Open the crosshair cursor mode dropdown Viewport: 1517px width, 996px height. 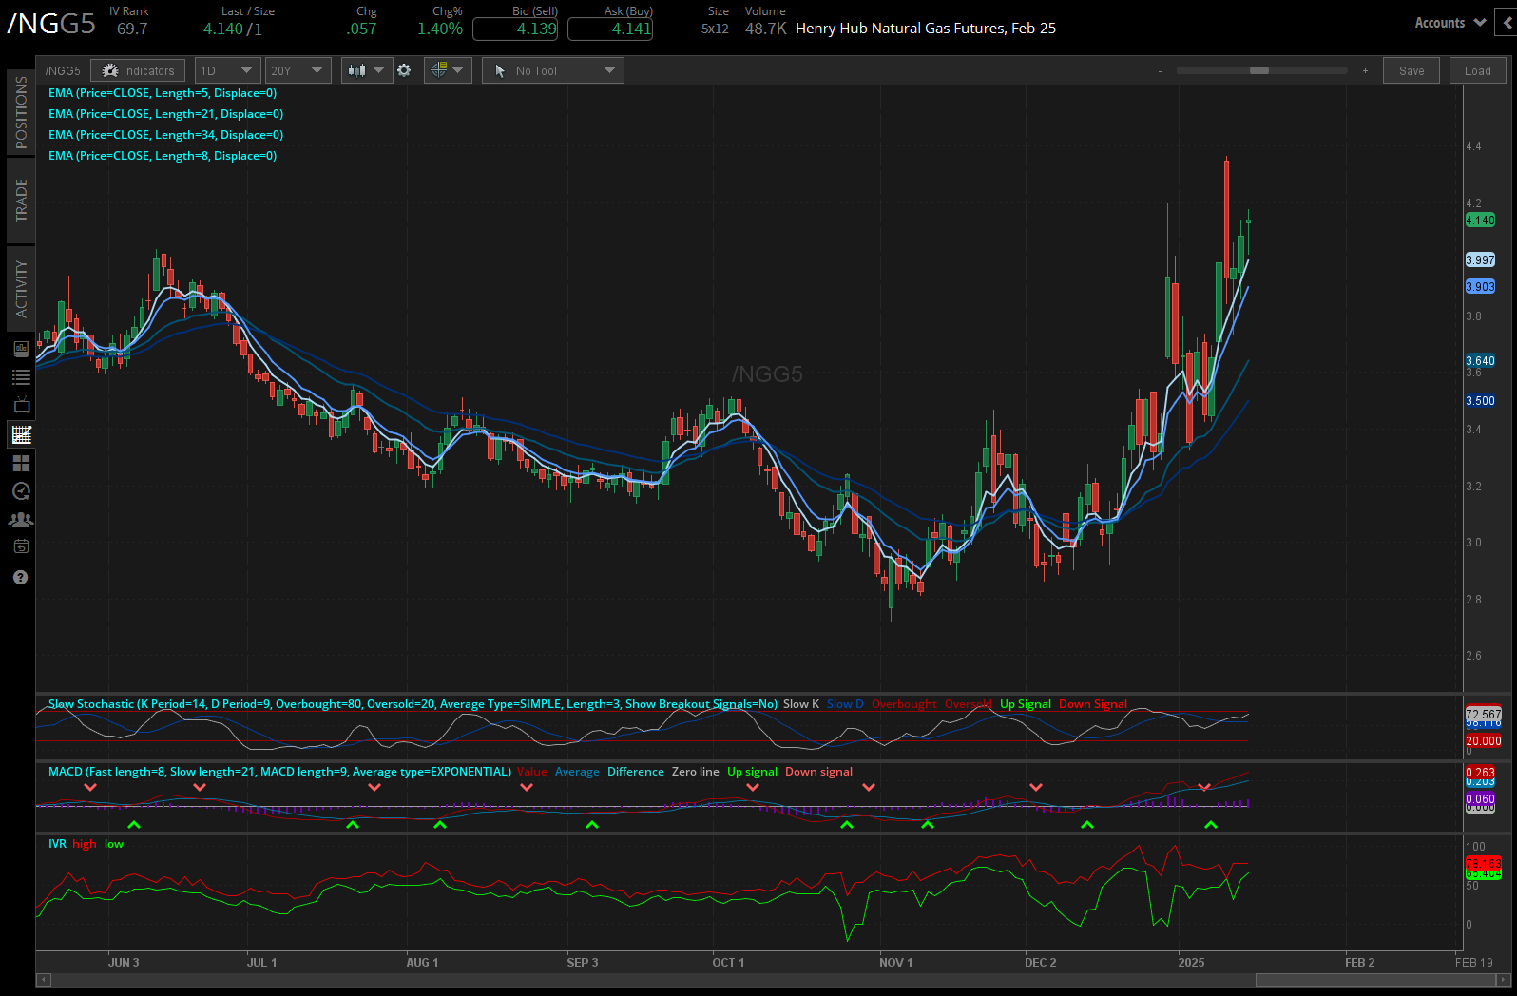[448, 70]
